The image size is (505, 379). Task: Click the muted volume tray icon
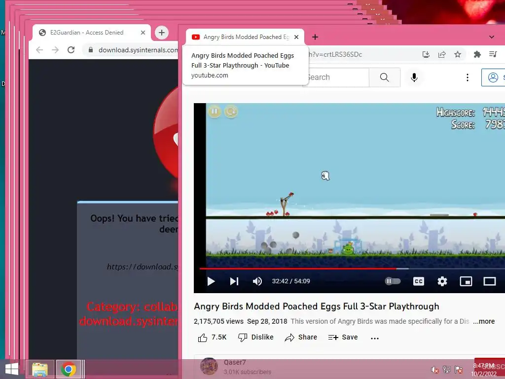pyautogui.click(x=435, y=370)
